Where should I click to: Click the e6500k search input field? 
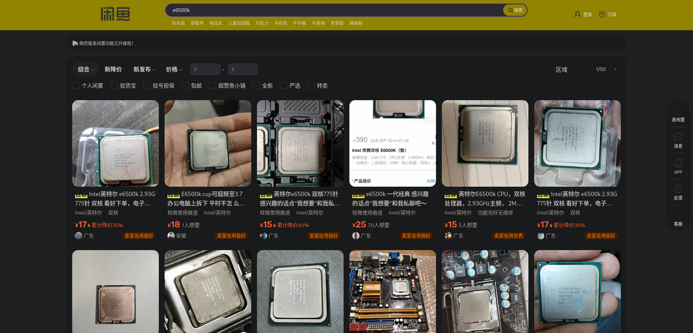(x=334, y=10)
